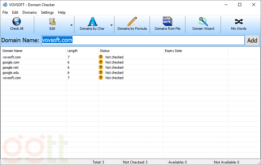
Task: Open the Settings menu
Action: (47, 12)
